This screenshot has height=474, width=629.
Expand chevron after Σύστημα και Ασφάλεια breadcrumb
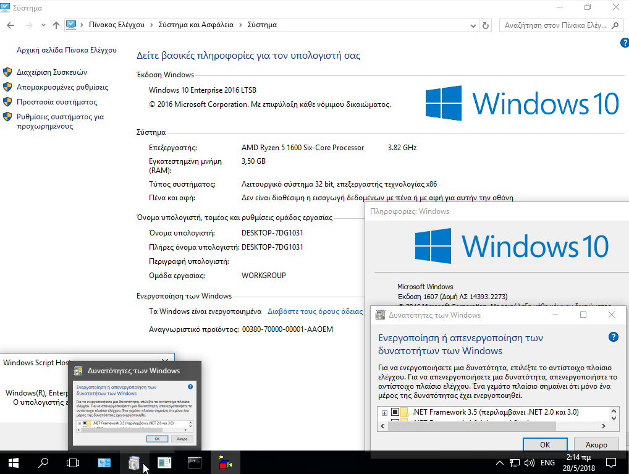[x=241, y=25]
